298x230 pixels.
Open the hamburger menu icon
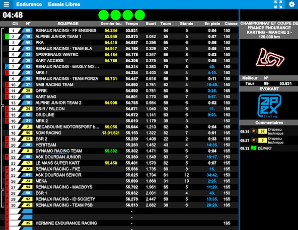(6, 4)
